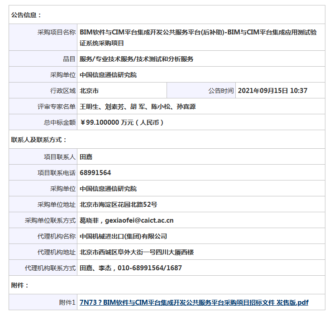
Task: Select the project phone number 68991564
Action: tap(95, 173)
